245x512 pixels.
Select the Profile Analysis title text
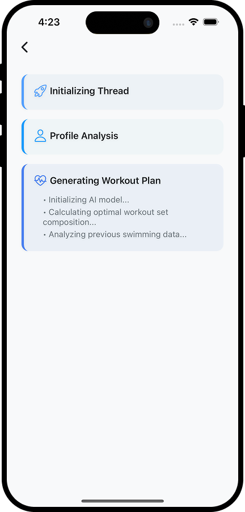click(84, 136)
